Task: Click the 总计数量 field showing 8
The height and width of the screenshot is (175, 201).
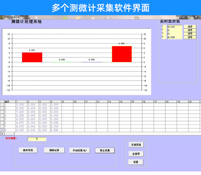Action: [x=37, y=139]
